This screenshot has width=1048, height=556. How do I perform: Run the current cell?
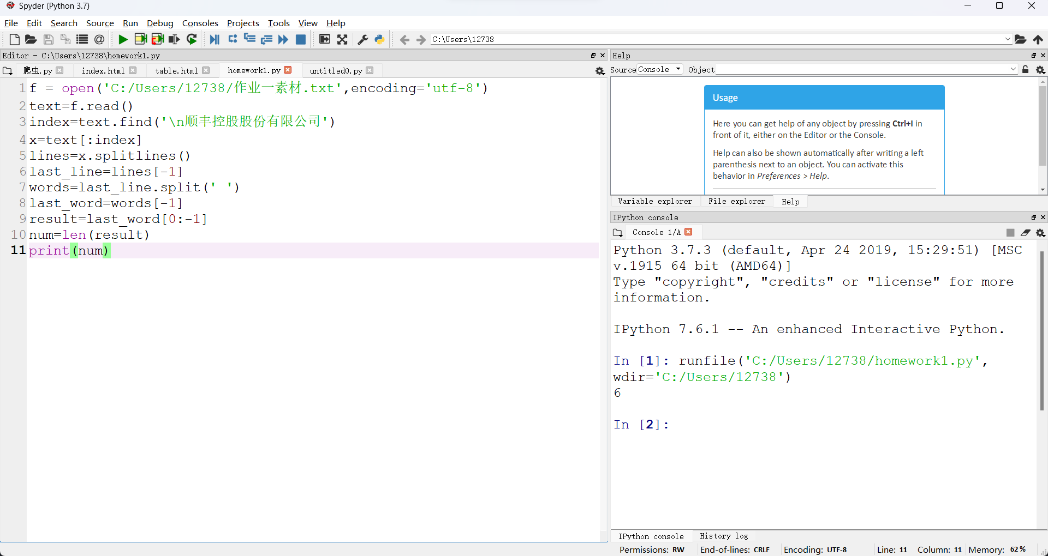[140, 39]
